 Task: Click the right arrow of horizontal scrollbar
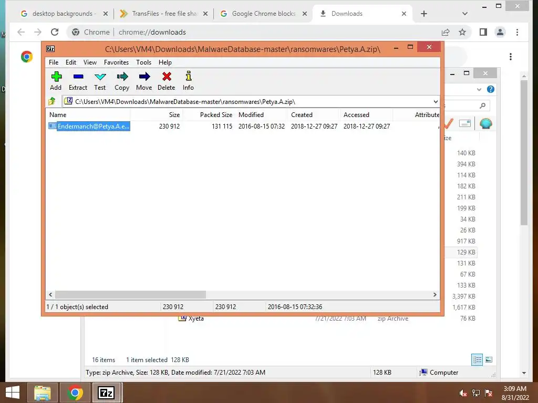coord(434,295)
